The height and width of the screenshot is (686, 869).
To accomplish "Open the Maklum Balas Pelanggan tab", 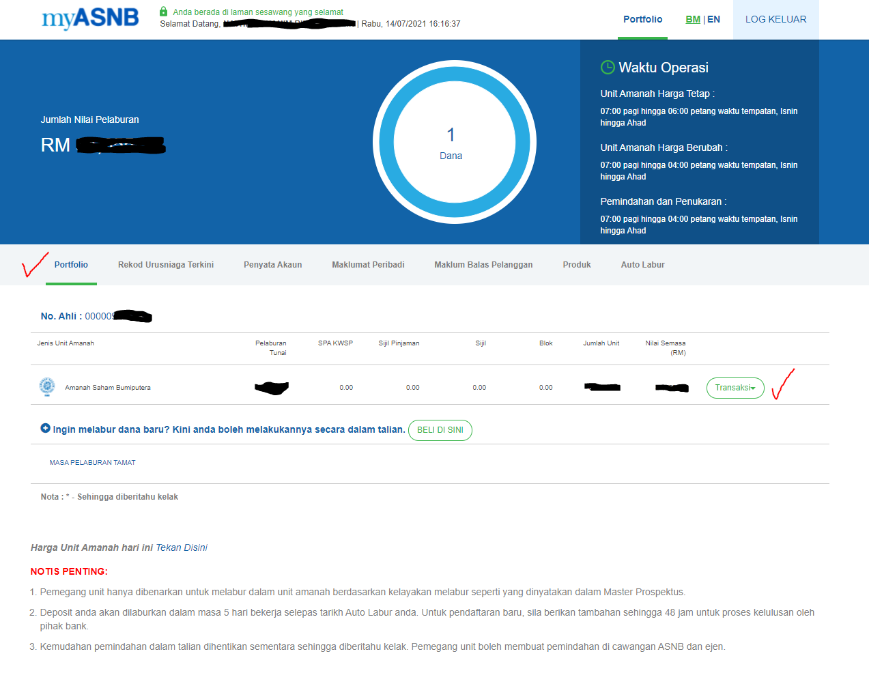I will click(483, 265).
